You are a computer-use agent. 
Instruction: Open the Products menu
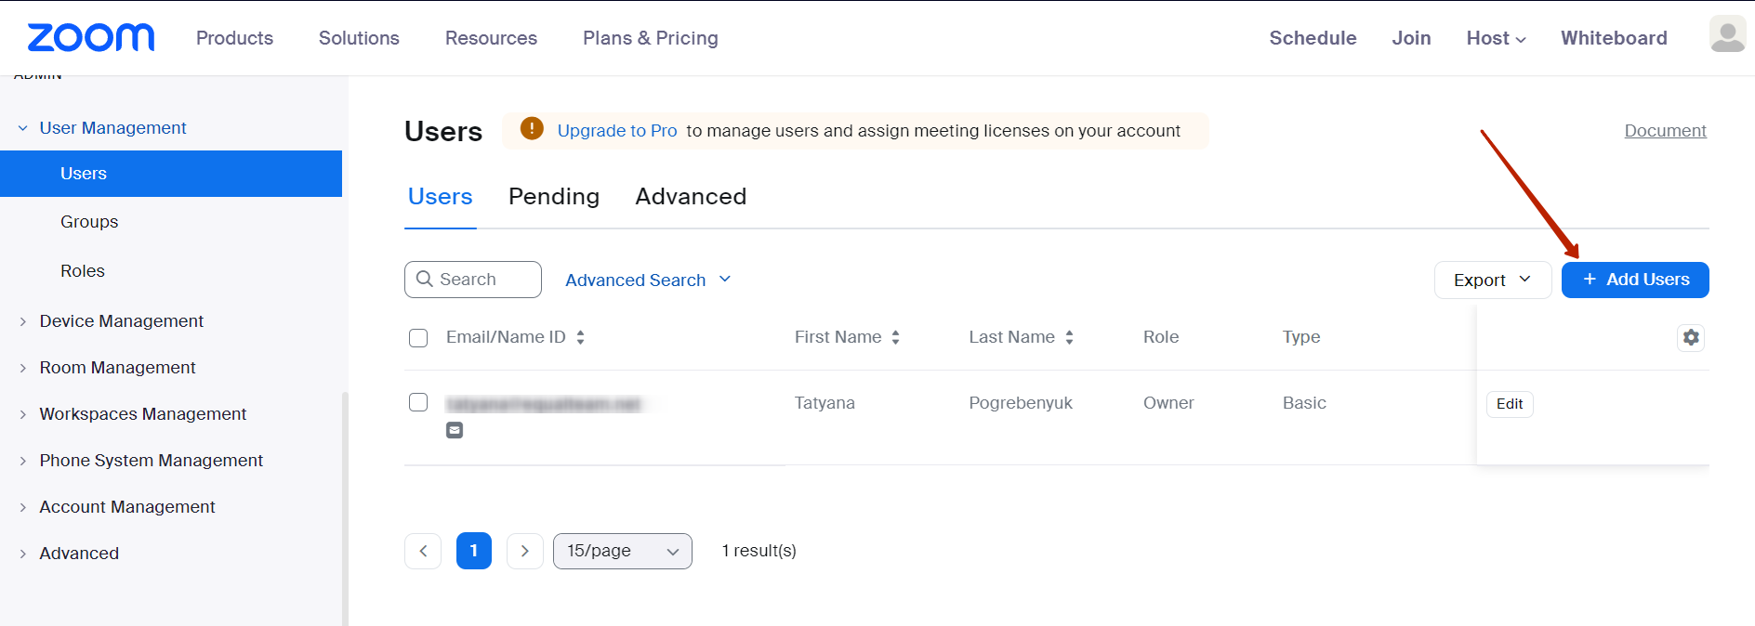coord(234,38)
